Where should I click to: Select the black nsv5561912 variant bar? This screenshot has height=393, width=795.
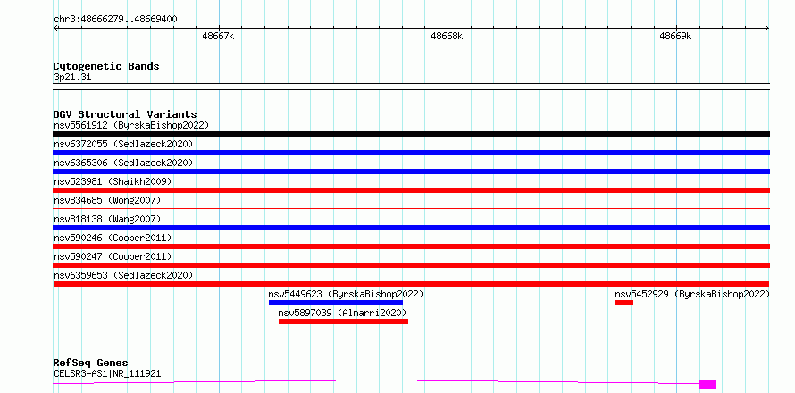pyautogui.click(x=411, y=134)
